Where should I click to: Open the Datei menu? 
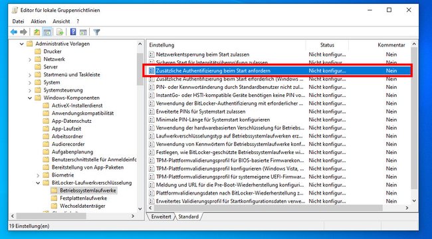18,21
